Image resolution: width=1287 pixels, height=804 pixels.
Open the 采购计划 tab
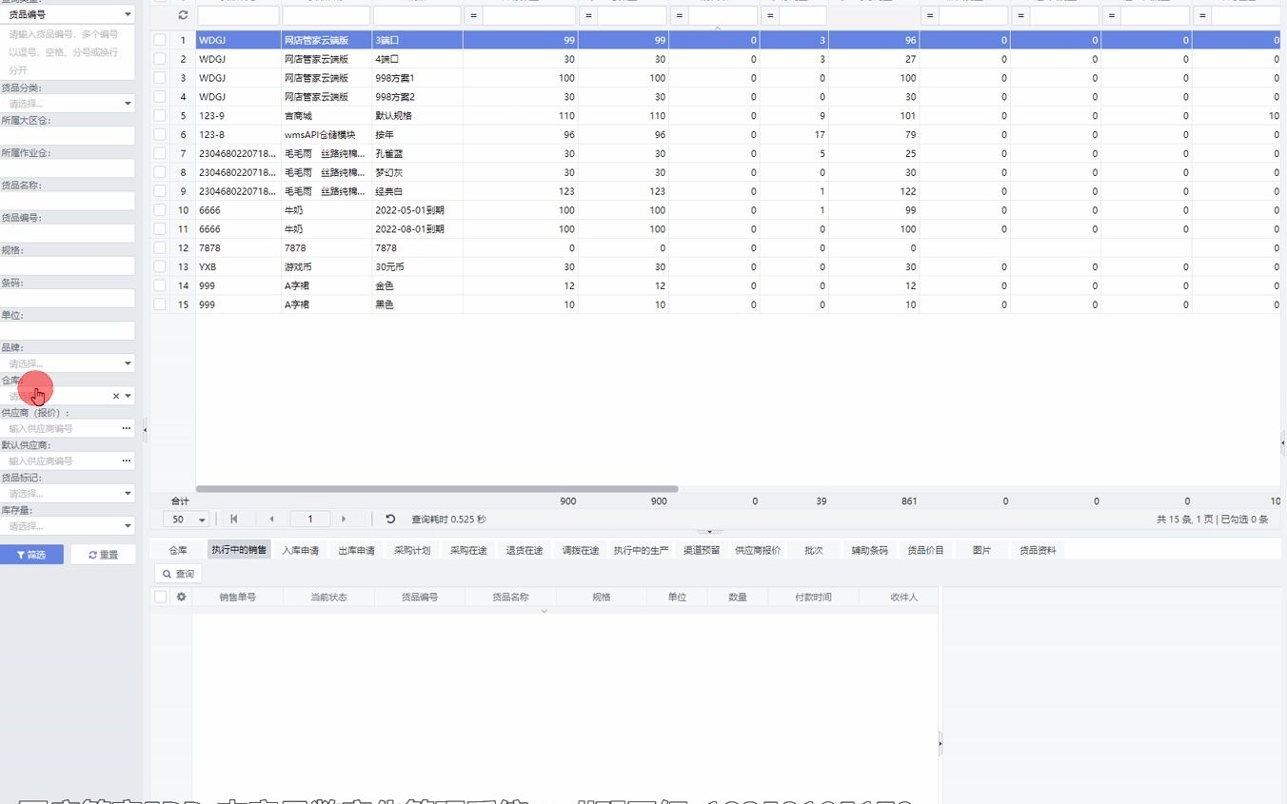tap(412, 550)
